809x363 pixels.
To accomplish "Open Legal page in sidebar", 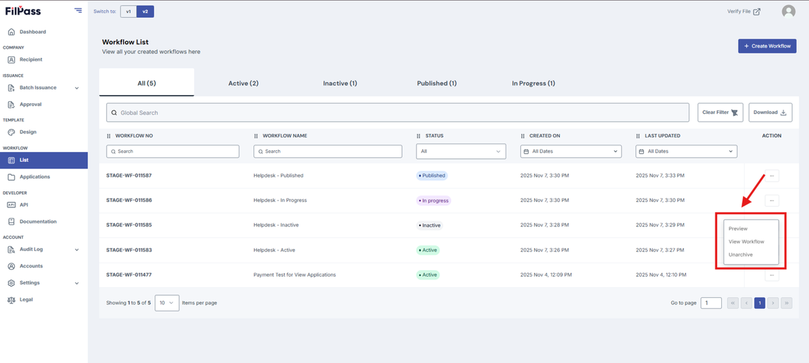I will [x=26, y=300].
